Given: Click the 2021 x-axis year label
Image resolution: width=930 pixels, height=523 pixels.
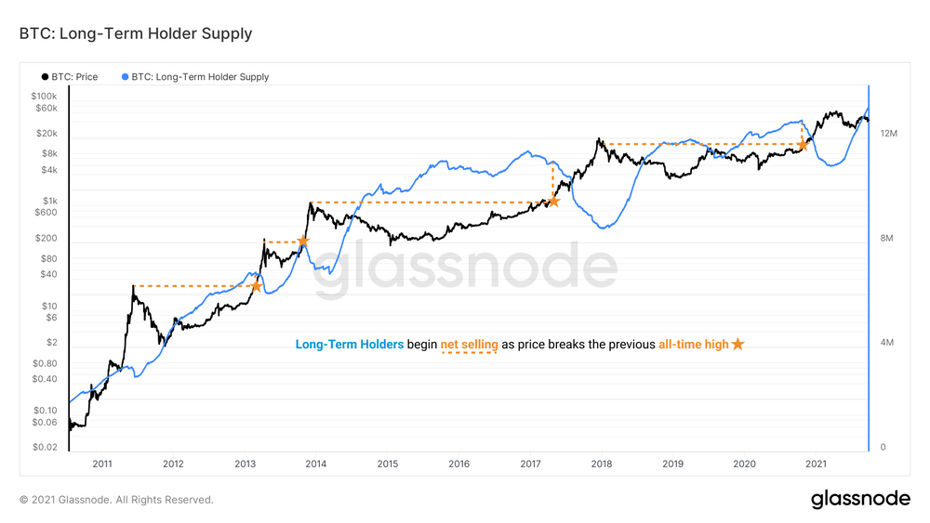Looking at the screenshot, I should (817, 464).
